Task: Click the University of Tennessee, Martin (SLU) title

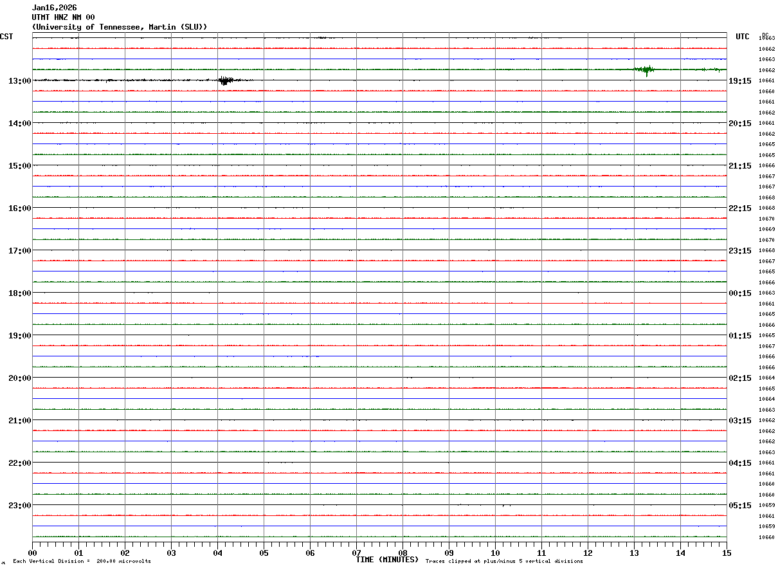Action: tap(120, 27)
